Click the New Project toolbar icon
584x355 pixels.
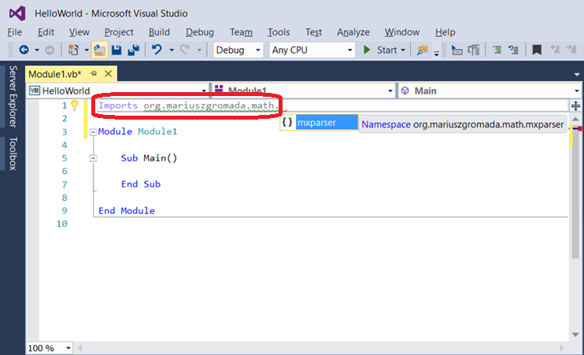pyautogui.click(x=73, y=50)
